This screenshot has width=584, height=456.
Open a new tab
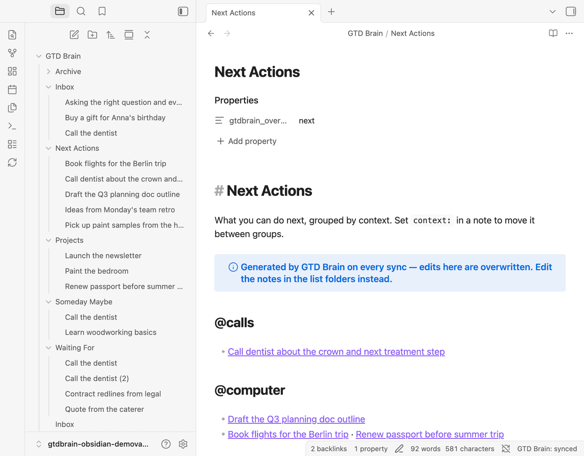click(x=331, y=12)
